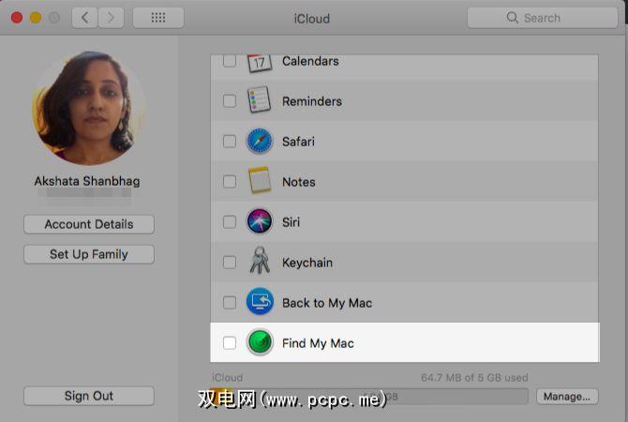The height and width of the screenshot is (422, 628).
Task: Go back with the left arrow button
Action: click(x=84, y=18)
